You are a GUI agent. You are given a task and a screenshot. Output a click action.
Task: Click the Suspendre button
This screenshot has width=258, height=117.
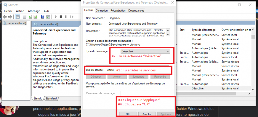point(138,77)
